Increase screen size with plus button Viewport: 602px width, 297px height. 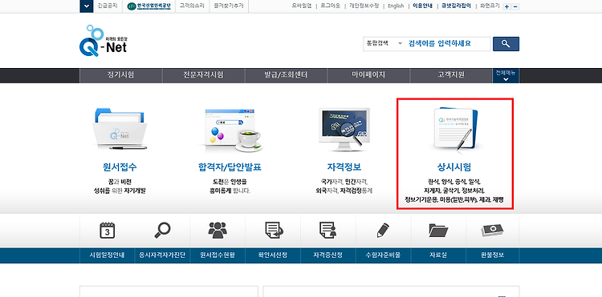click(506, 6)
